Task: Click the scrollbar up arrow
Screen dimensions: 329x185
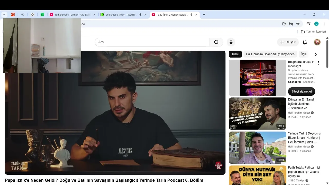Action: point(327,38)
